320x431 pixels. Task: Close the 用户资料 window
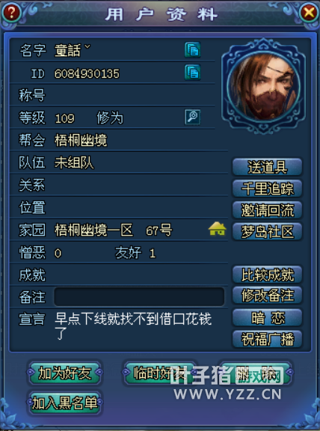pyautogui.click(x=309, y=13)
